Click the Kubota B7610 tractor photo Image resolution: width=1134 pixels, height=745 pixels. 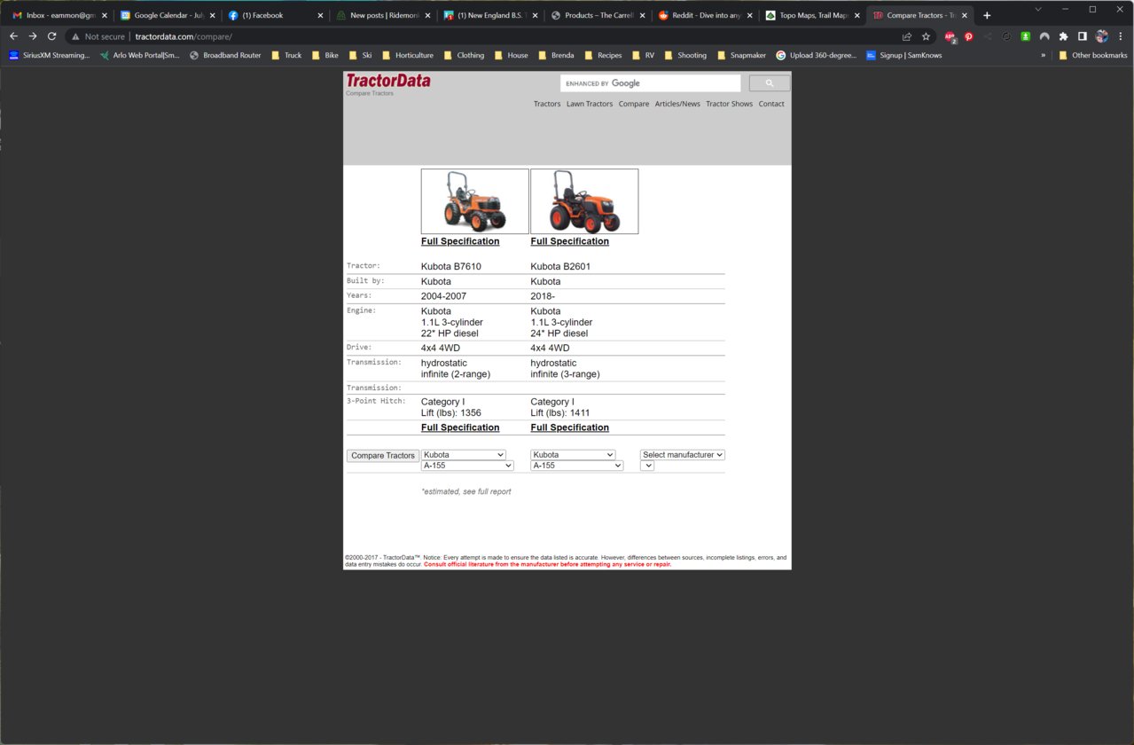click(x=475, y=201)
